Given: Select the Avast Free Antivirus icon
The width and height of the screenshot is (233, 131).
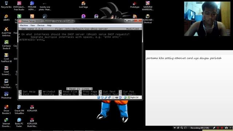Looking at the screenshot, I should click(x=6, y=32).
